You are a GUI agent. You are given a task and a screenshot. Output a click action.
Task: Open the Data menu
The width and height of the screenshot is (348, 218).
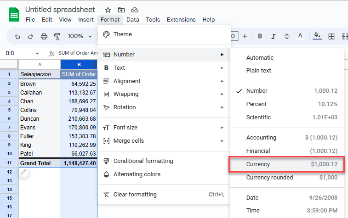(x=133, y=20)
